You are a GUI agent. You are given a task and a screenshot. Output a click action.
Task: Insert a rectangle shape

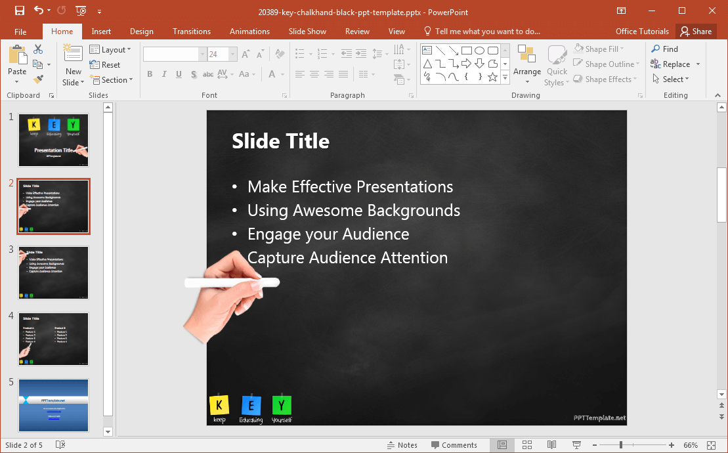point(466,49)
